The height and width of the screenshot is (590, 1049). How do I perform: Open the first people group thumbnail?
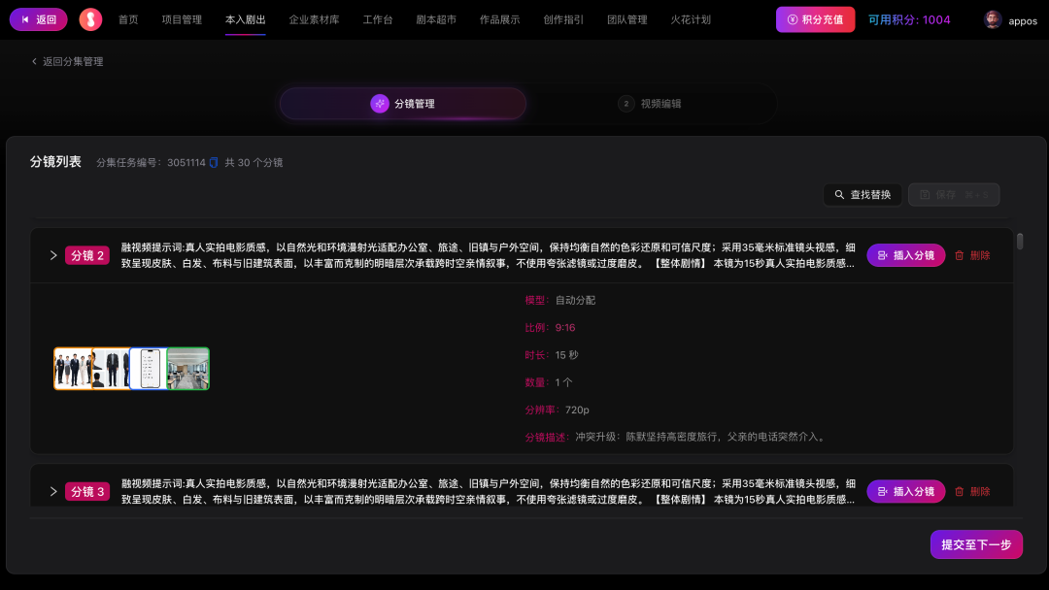(73, 368)
